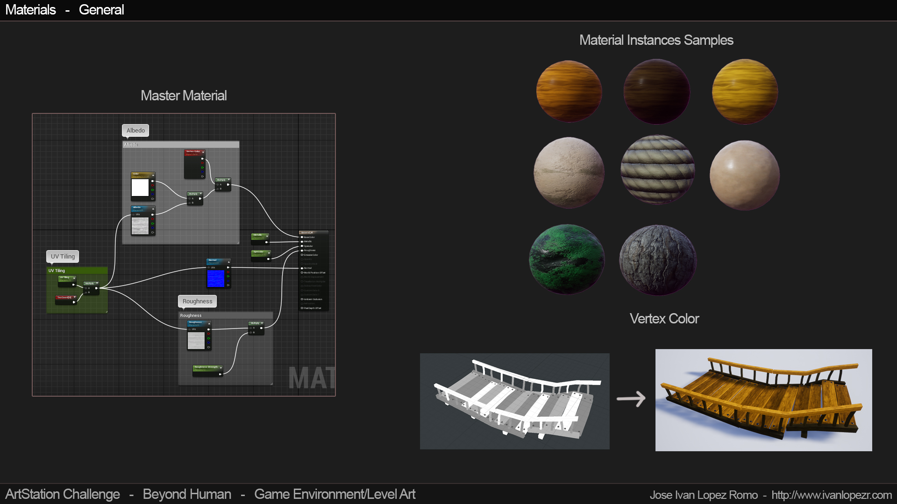Select the UV Tiling parameter node
This screenshot has height=504, width=897.
point(67,281)
